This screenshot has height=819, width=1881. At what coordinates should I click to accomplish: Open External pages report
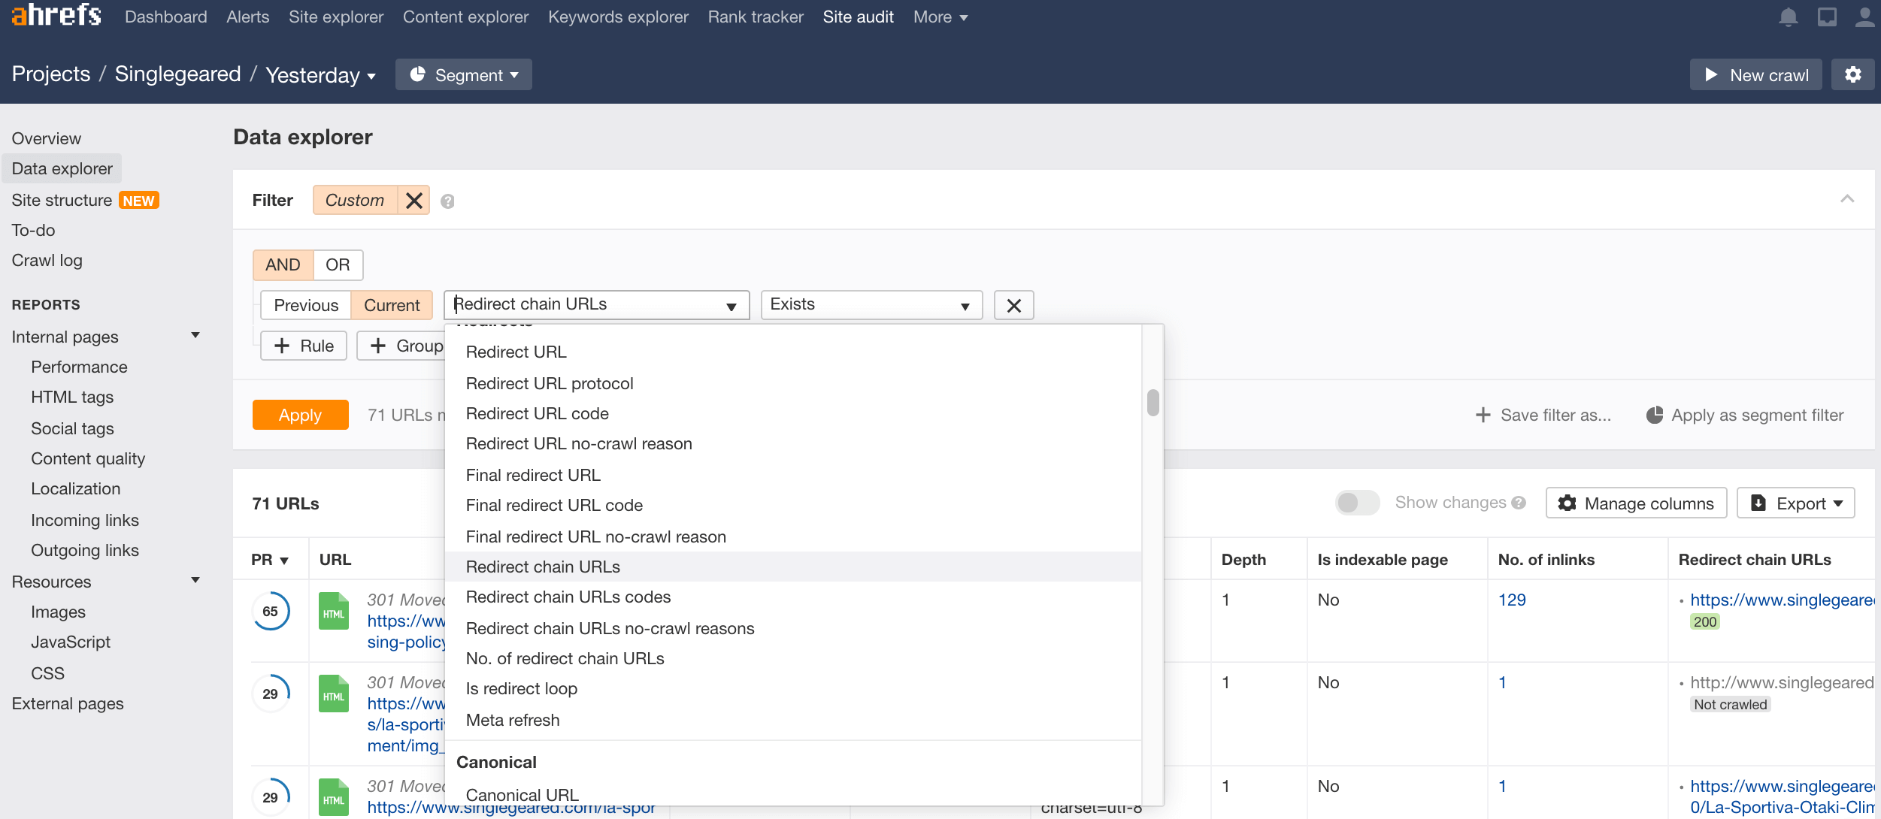68,703
